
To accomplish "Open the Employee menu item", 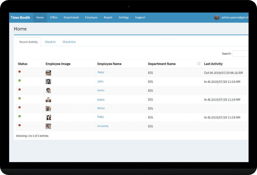I will click(x=91, y=17).
